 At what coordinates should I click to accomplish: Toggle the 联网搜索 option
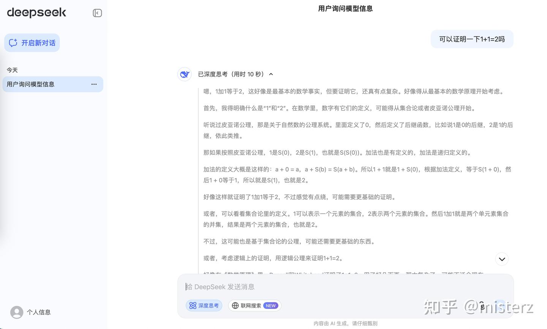(x=255, y=305)
